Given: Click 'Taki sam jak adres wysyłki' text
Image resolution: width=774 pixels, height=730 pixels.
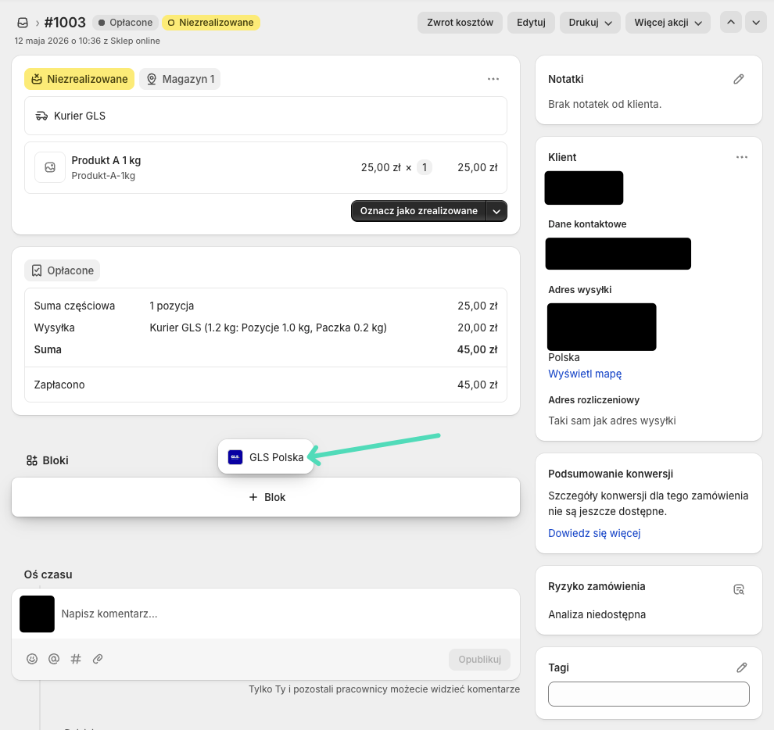Looking at the screenshot, I should click(x=611, y=420).
